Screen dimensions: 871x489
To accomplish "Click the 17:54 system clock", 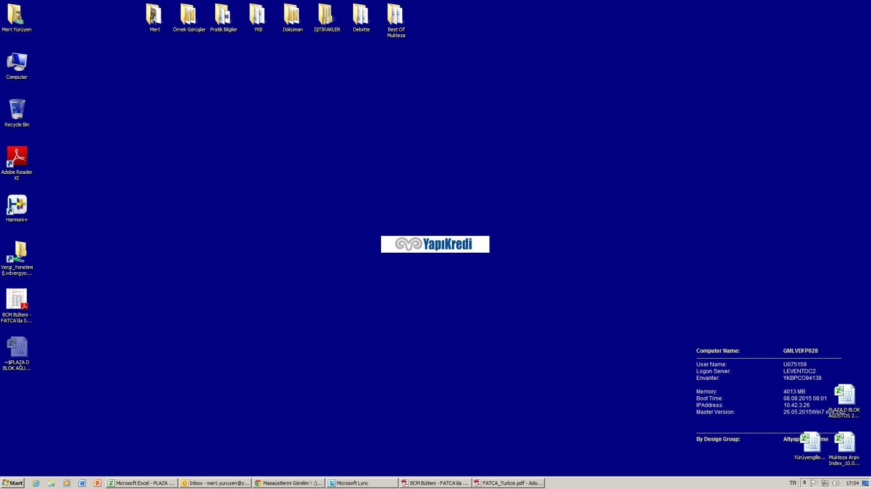I will tap(852, 483).
